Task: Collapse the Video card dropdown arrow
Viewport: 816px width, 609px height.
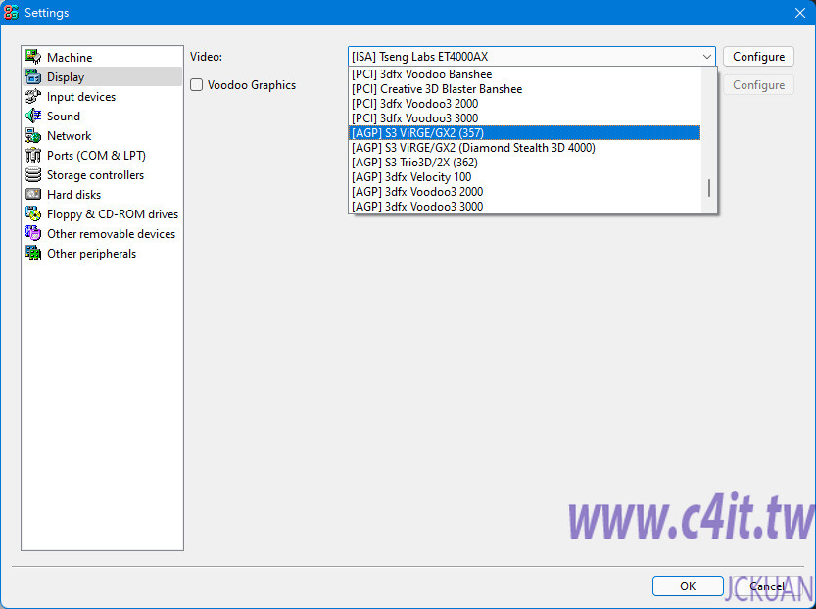Action: tap(706, 56)
